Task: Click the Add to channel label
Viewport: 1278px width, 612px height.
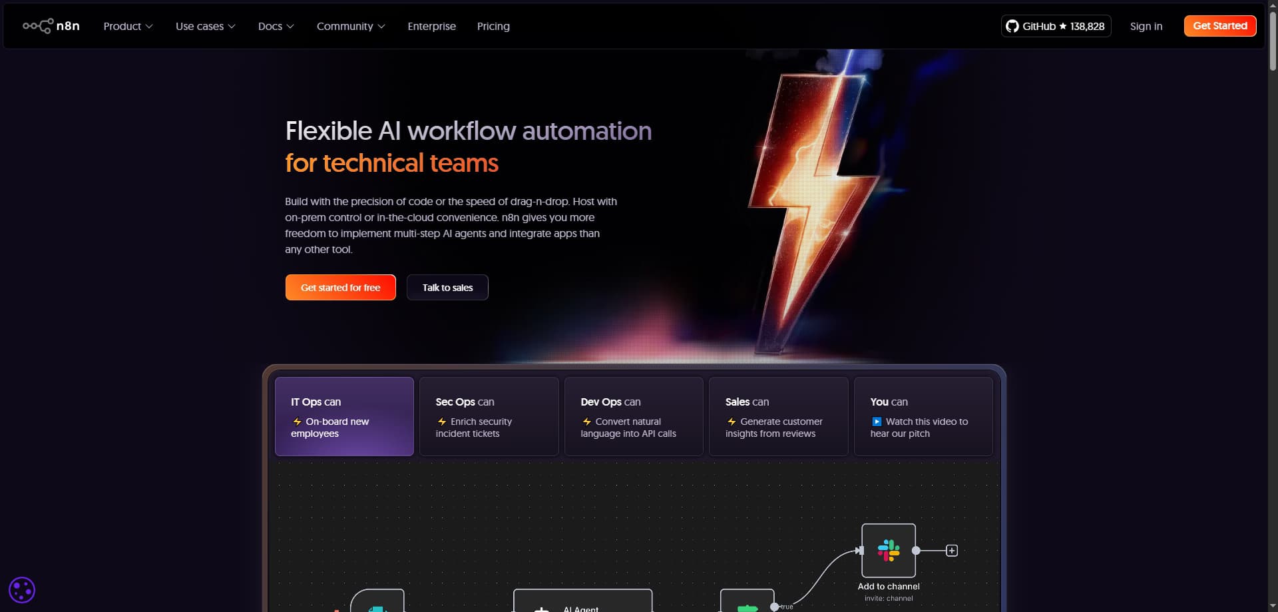Action: 889,587
